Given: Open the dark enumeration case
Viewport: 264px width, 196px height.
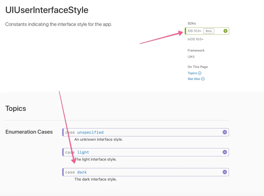Looking at the screenshot, I should (82, 172).
